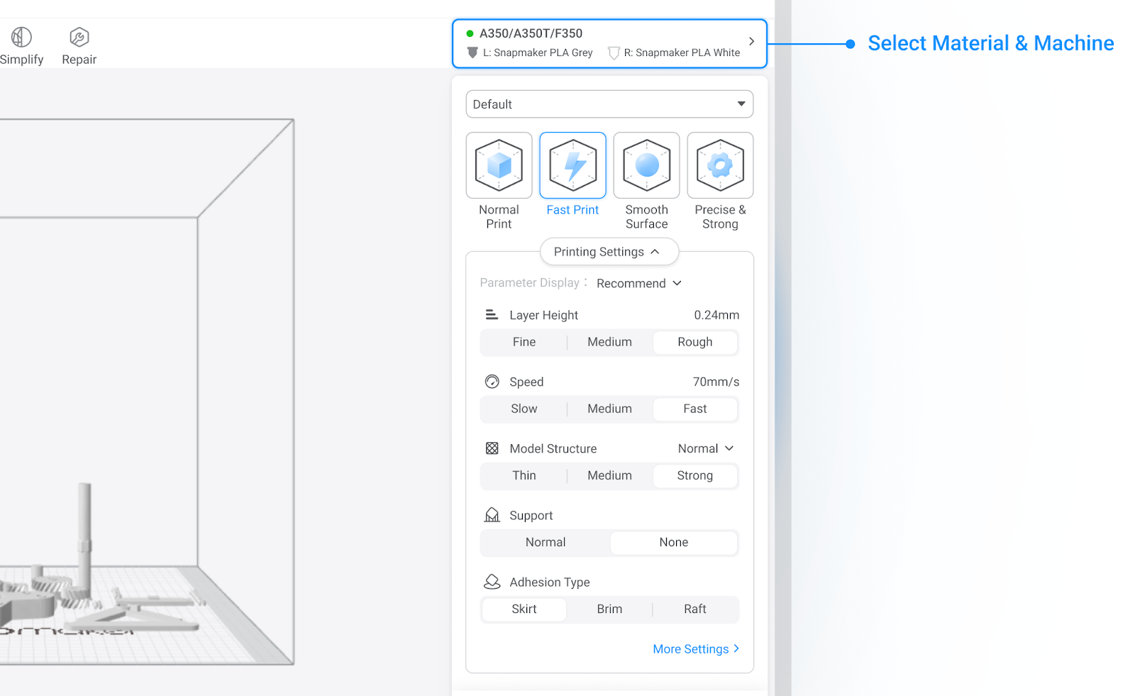Set model structure to Thin
The image size is (1135, 696).
click(524, 475)
